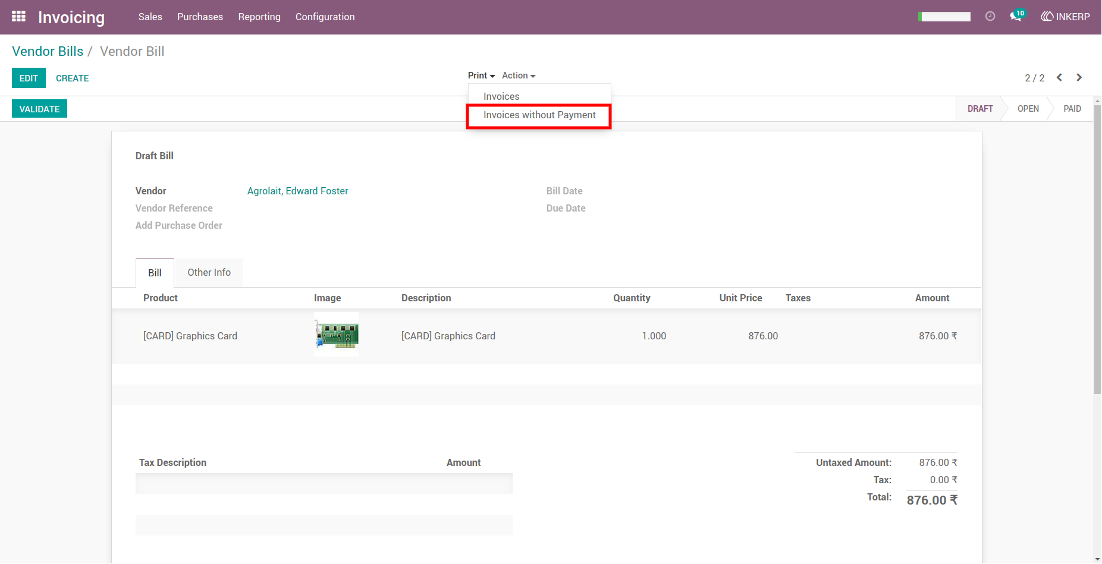
Task: Open the Purchases menu
Action: [x=200, y=17]
